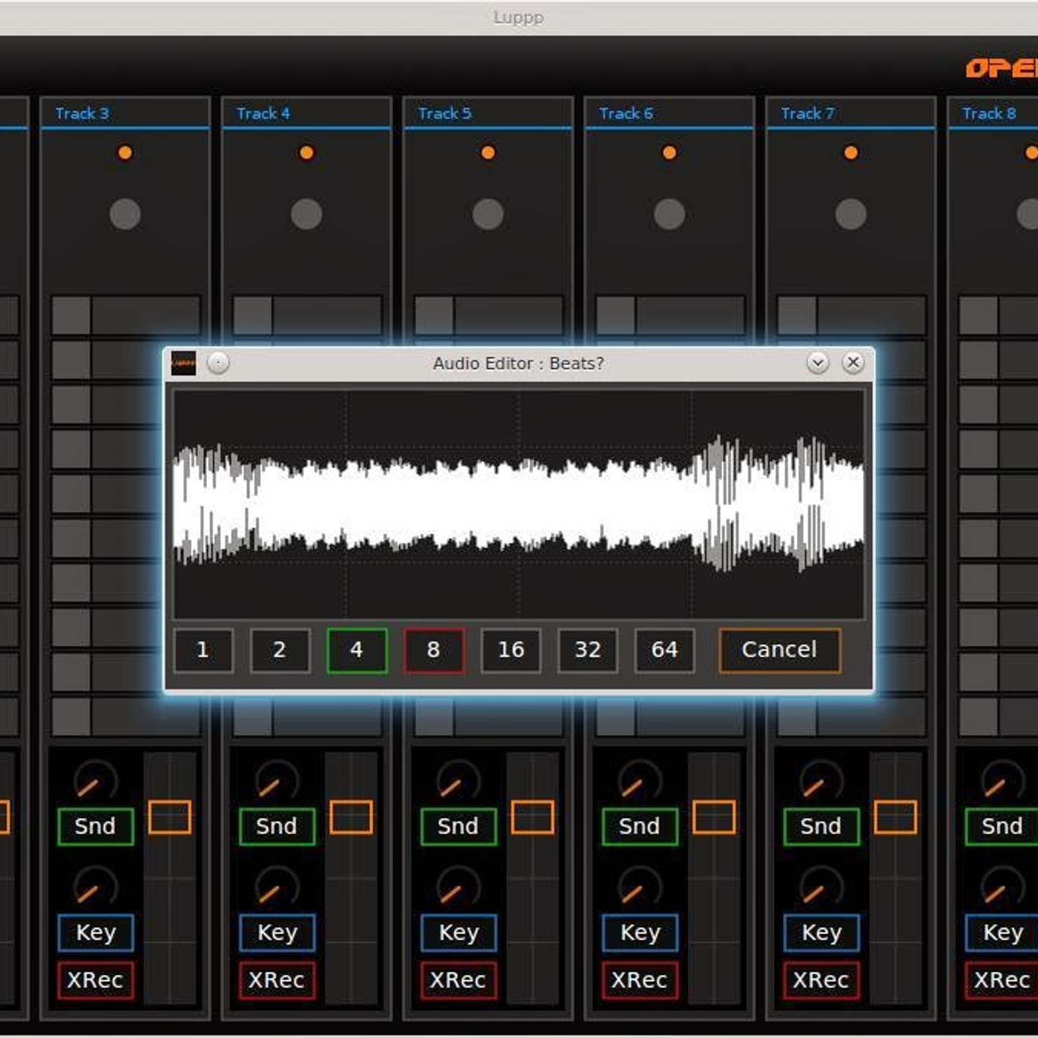Image resolution: width=1038 pixels, height=1038 pixels.
Task: Choose the green-outlined 4 beats button
Action: click(x=357, y=650)
